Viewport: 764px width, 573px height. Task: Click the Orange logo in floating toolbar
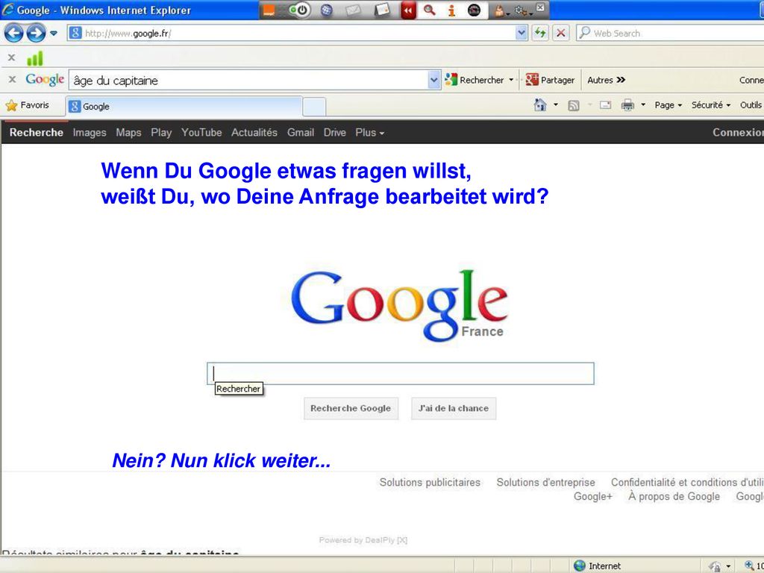coord(269,10)
